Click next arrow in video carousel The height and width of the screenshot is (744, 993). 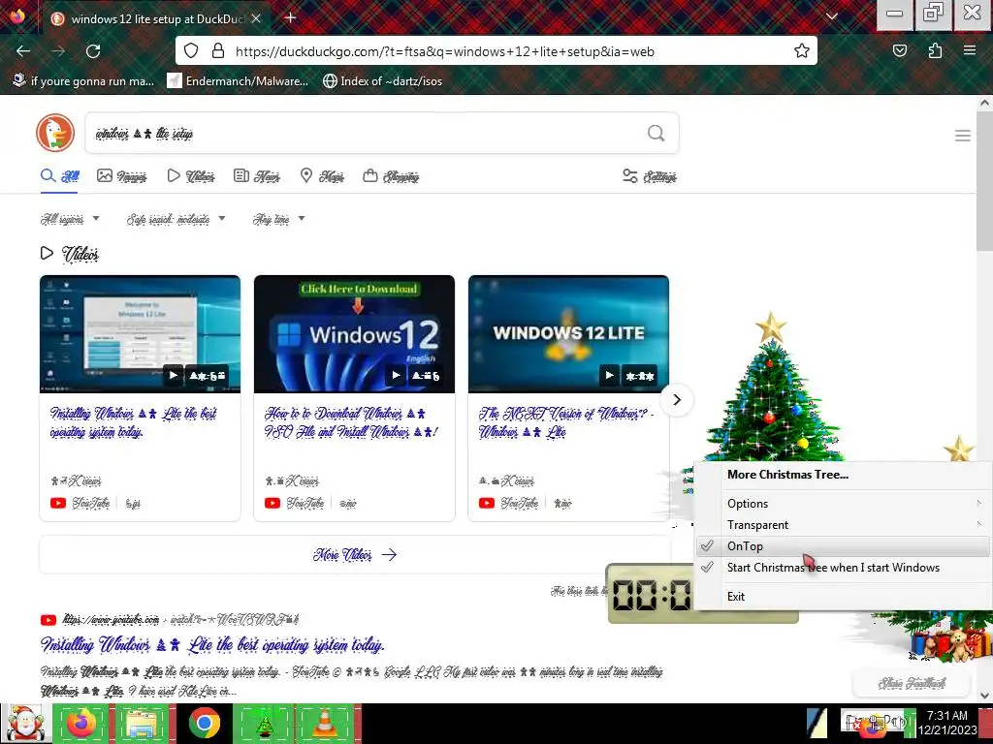[x=676, y=400]
